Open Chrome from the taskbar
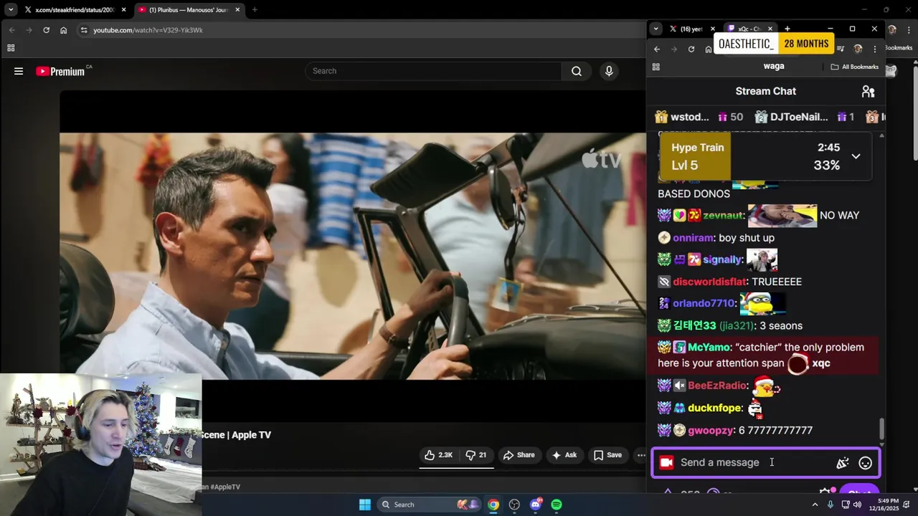Image resolution: width=918 pixels, height=516 pixels. [493, 505]
